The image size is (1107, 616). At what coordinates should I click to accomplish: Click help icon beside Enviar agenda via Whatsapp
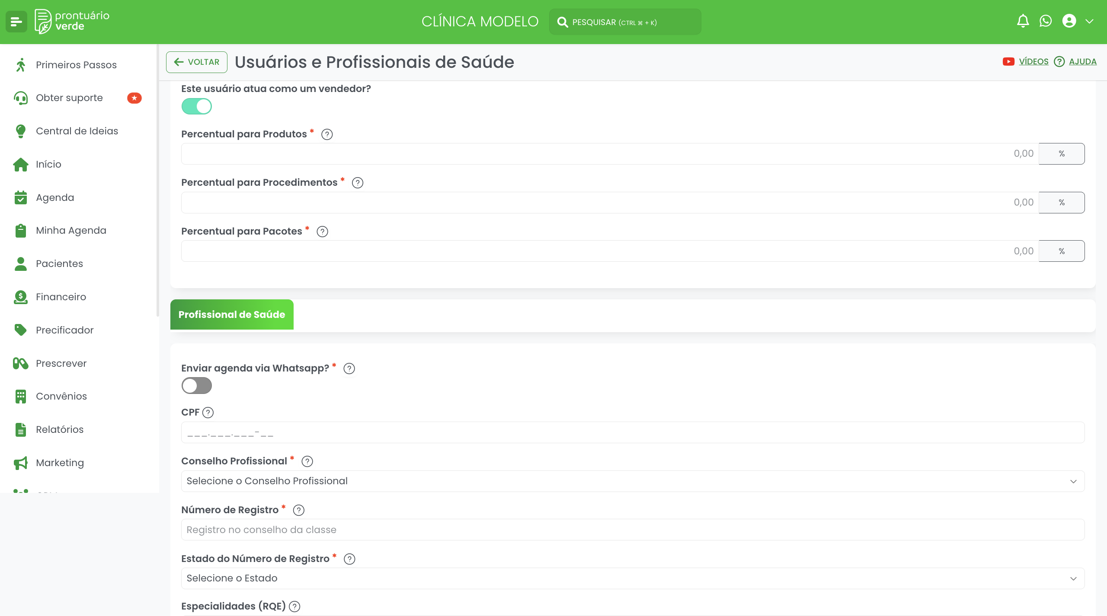(x=349, y=368)
